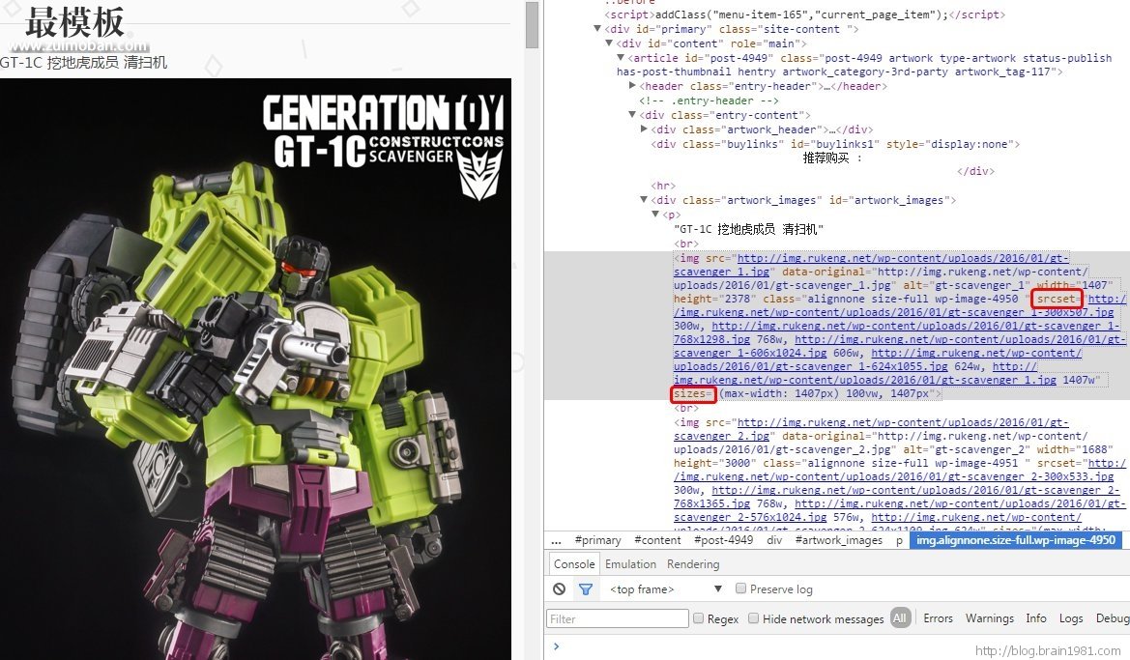Filter console to Errors only
Screen dimensions: 1130x660
tap(938, 618)
